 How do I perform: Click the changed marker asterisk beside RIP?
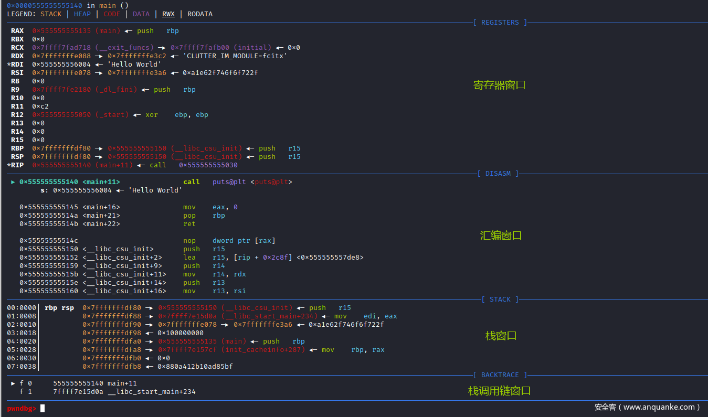(9, 165)
